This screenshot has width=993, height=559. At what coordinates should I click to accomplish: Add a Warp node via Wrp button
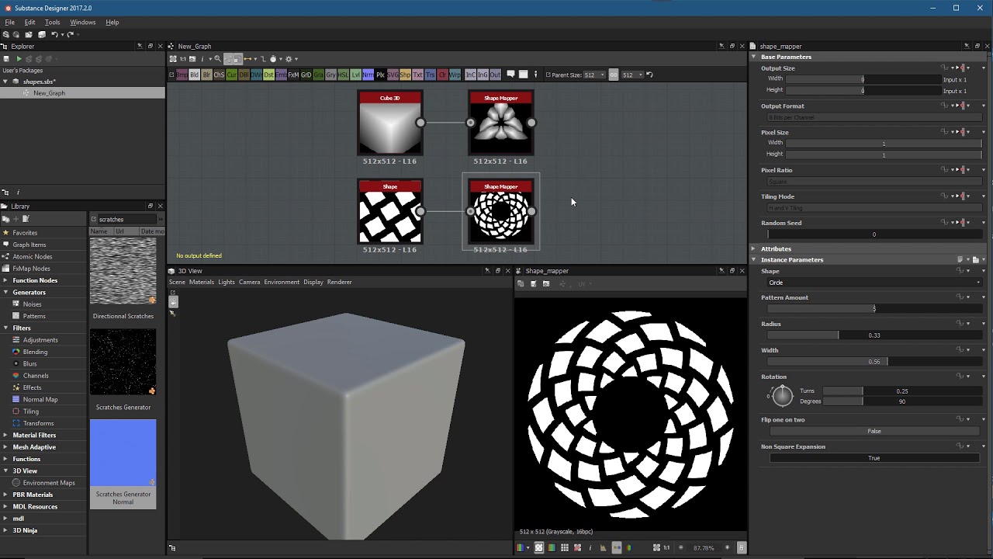point(455,75)
